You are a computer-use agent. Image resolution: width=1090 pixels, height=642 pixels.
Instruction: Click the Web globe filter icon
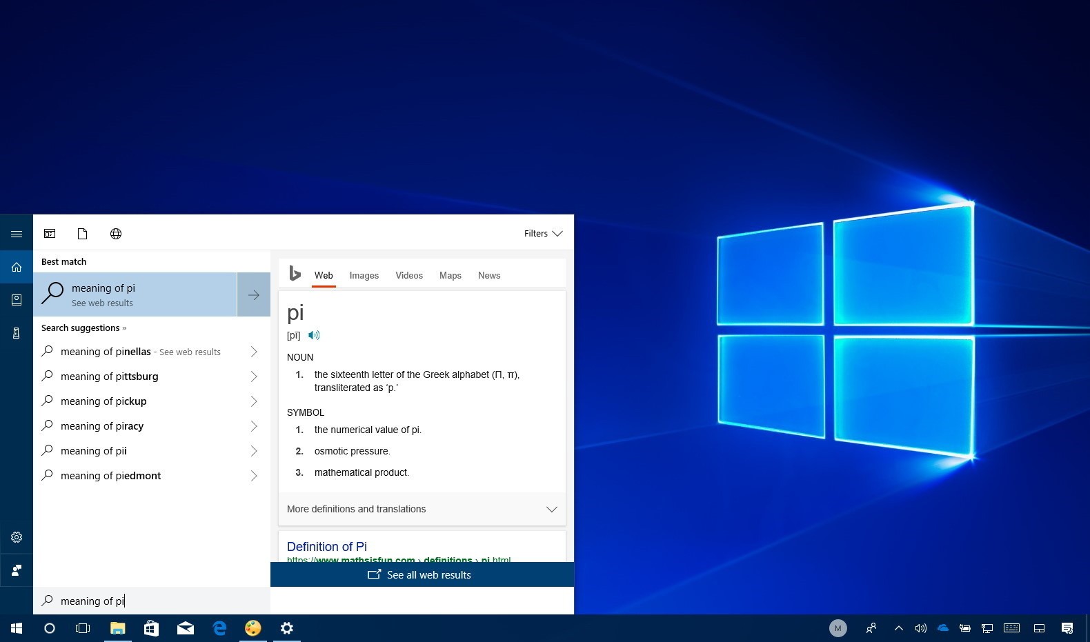click(x=116, y=234)
